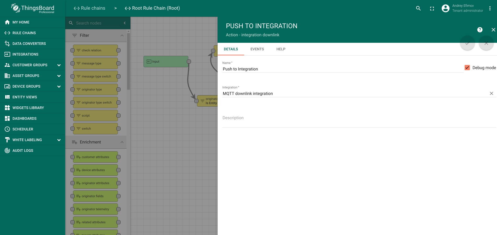497x235 pixels.
Task: Open the Help tab
Action: click(281, 49)
